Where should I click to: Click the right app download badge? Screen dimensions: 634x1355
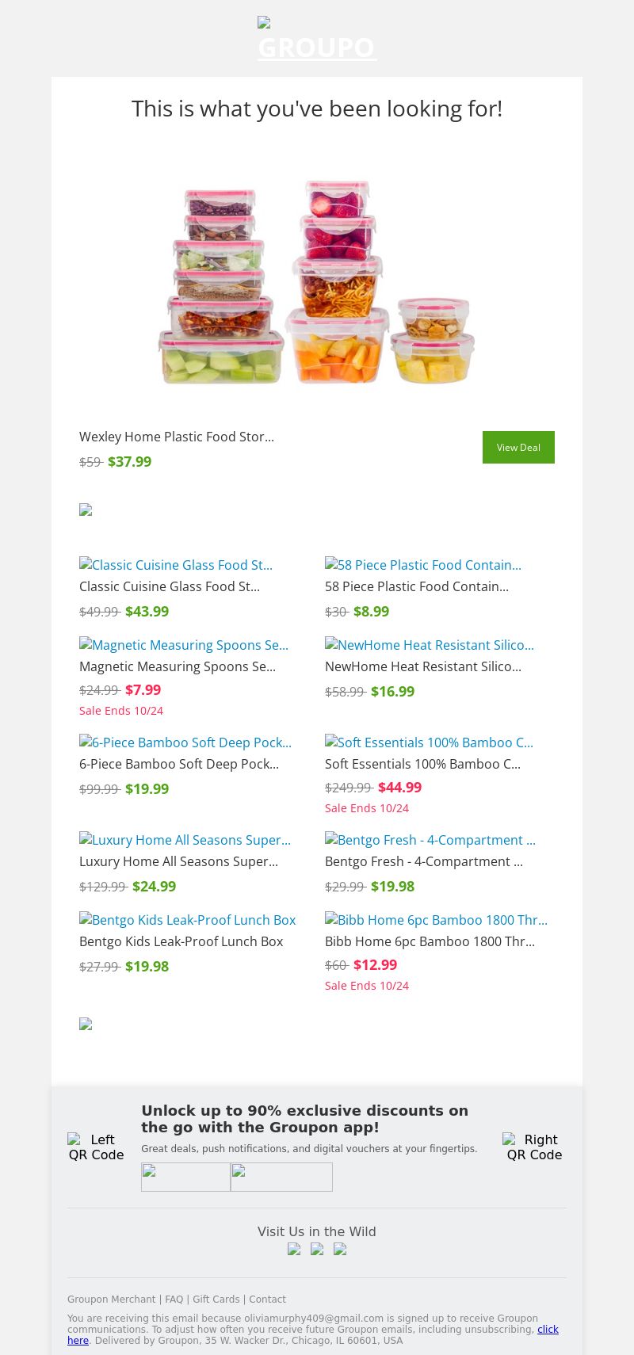coord(281,1177)
